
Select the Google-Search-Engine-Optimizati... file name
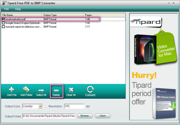(24, 23)
